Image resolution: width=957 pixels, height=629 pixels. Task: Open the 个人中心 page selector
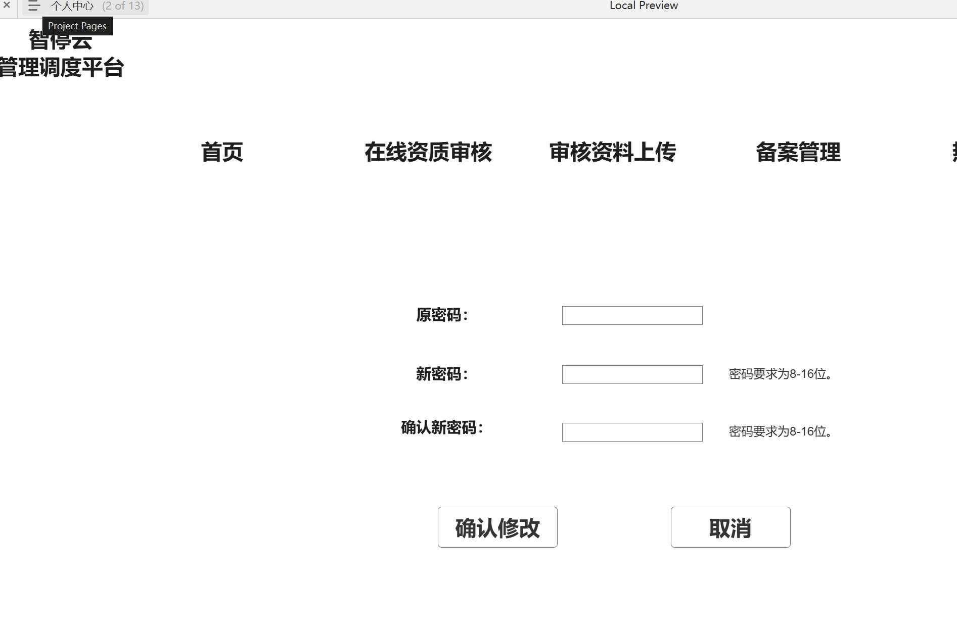click(72, 6)
